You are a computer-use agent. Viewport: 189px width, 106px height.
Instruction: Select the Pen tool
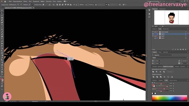2,20
